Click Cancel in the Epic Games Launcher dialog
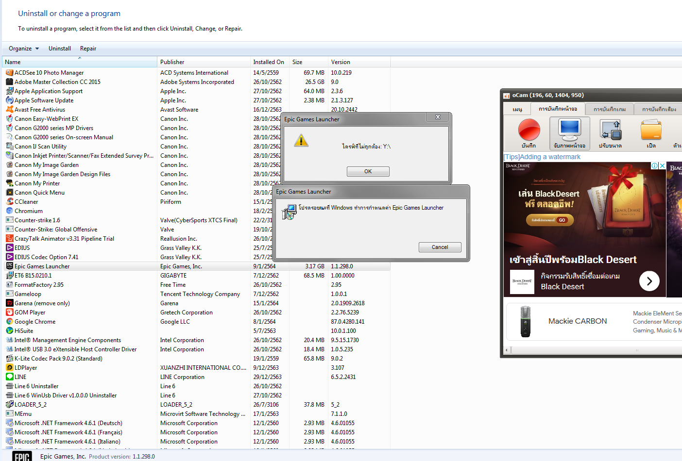 point(440,247)
